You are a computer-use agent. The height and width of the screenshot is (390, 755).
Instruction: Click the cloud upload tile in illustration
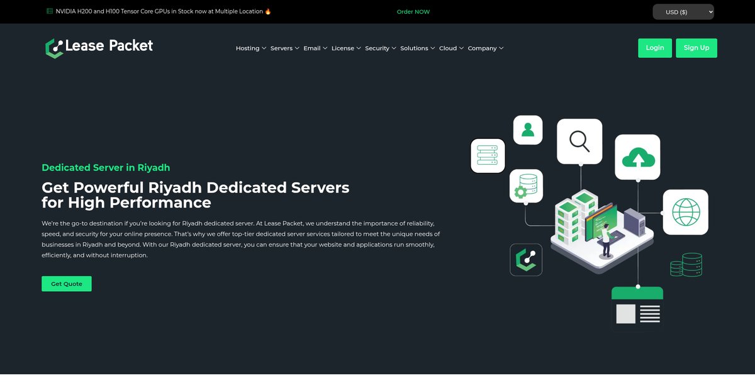[637, 157]
